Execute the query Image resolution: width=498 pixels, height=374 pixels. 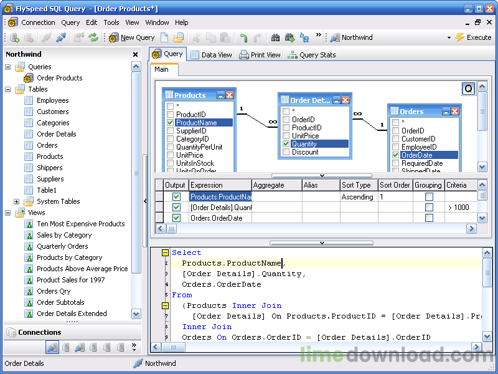point(473,37)
